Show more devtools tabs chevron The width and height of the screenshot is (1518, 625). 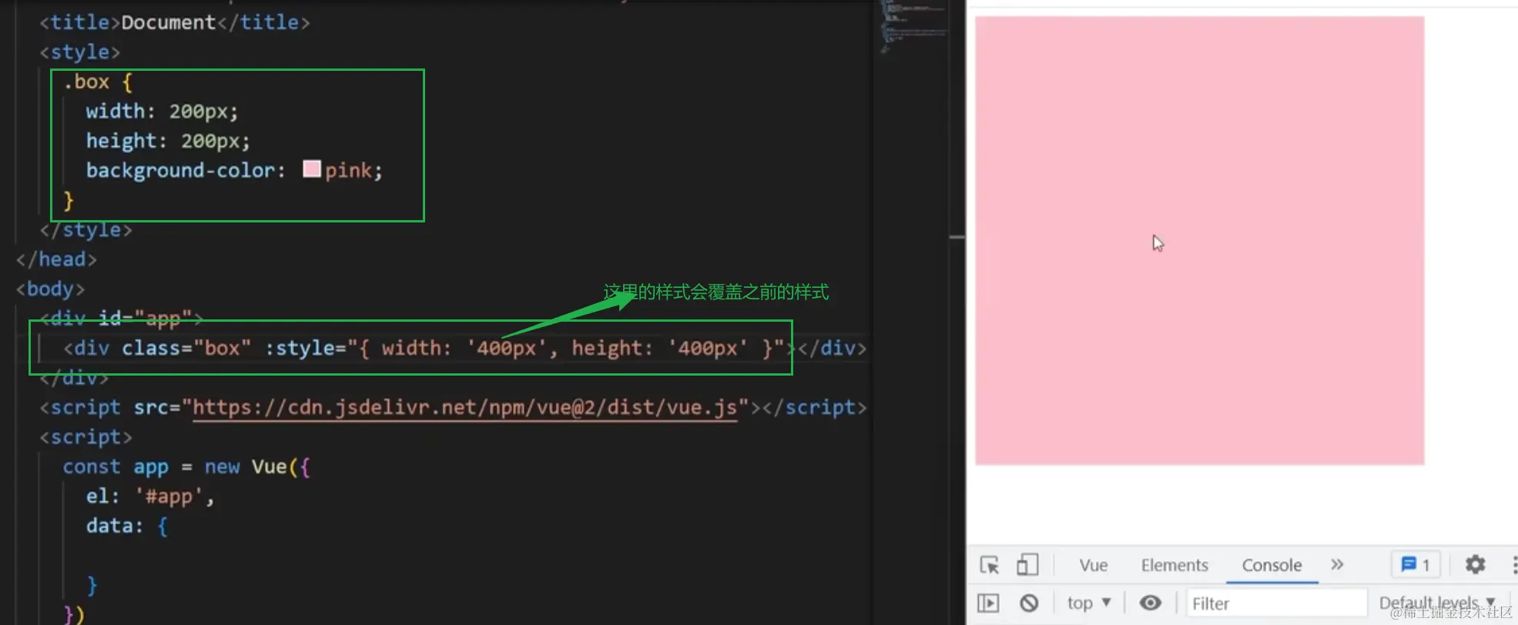point(1337,564)
